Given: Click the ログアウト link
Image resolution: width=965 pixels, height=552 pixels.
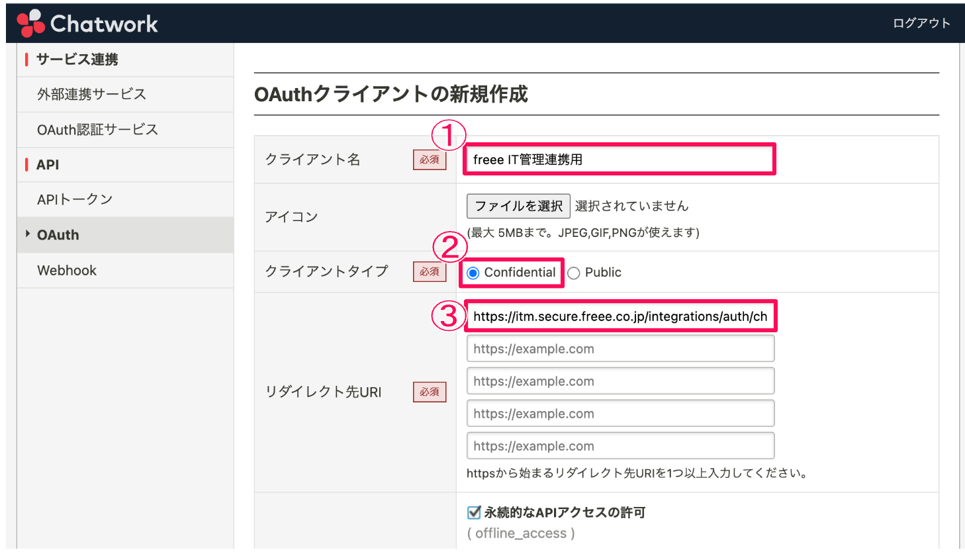Looking at the screenshot, I should pos(921,23).
